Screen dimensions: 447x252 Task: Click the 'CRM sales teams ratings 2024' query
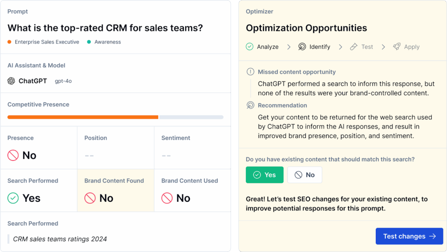pos(60,239)
